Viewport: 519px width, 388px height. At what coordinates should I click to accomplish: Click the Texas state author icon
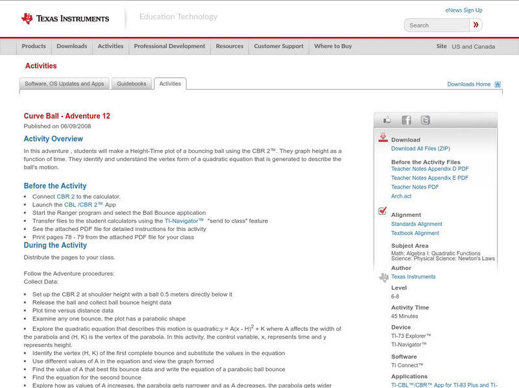point(383,275)
